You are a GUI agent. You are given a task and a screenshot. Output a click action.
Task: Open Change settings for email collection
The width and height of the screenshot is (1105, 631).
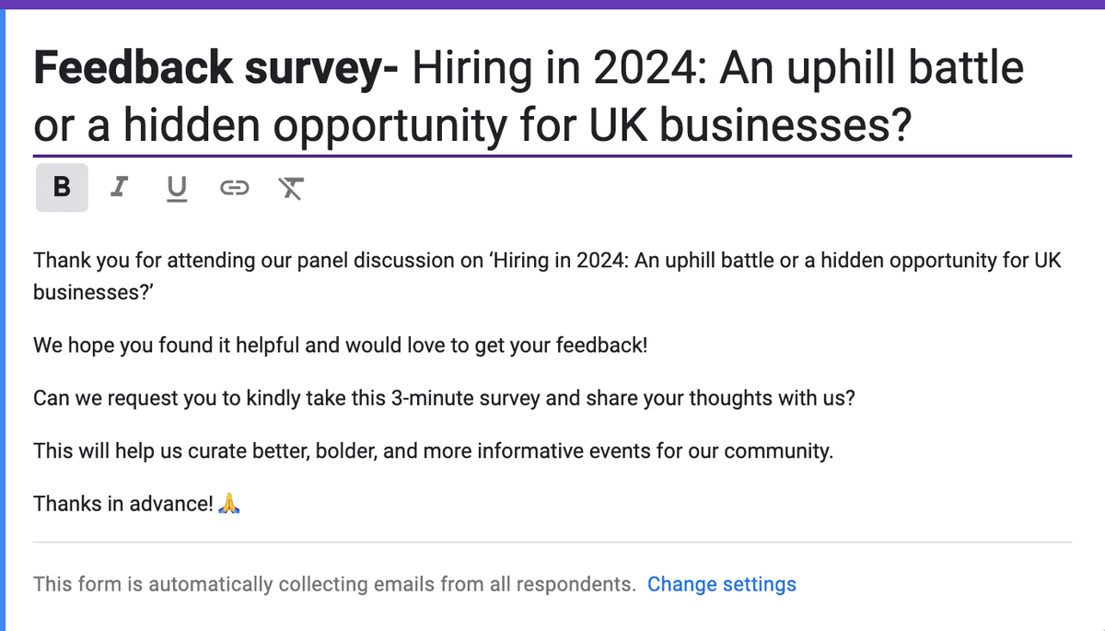tap(722, 584)
